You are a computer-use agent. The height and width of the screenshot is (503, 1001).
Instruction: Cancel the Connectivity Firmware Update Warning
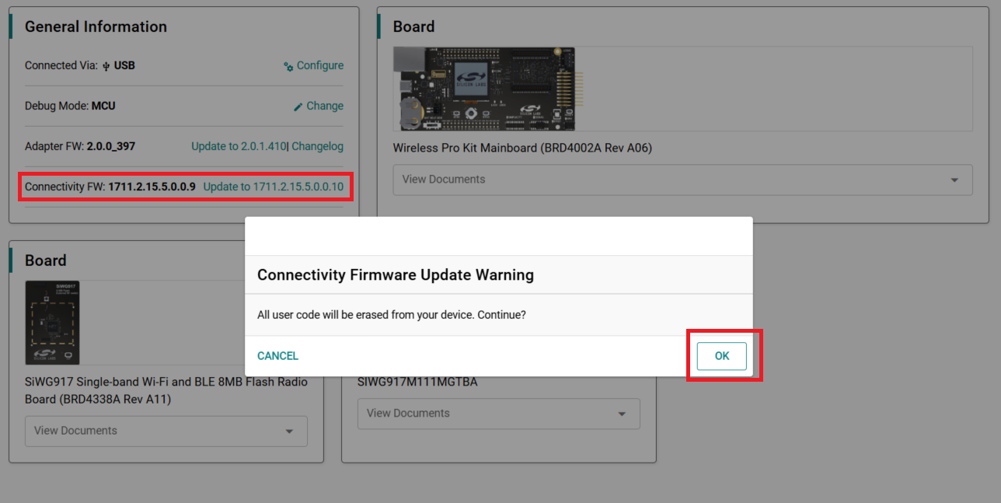pos(277,355)
